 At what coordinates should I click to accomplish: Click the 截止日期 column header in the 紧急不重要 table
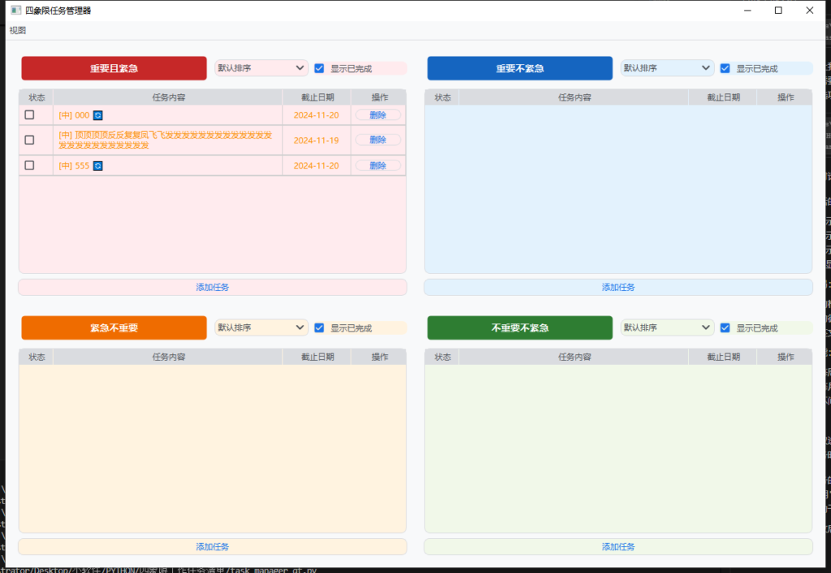point(317,357)
